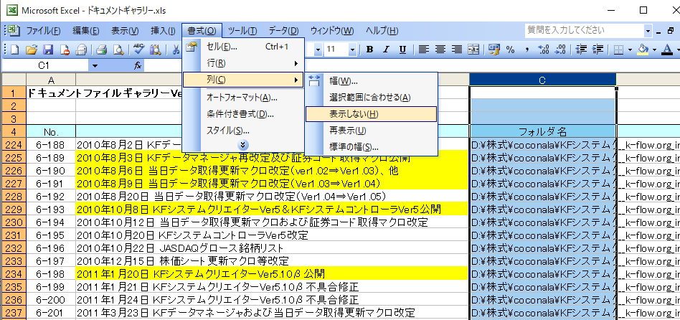Print the sheet using printer icon
Image resolution: width=680 pixels, height=320 pixels.
click(101, 50)
